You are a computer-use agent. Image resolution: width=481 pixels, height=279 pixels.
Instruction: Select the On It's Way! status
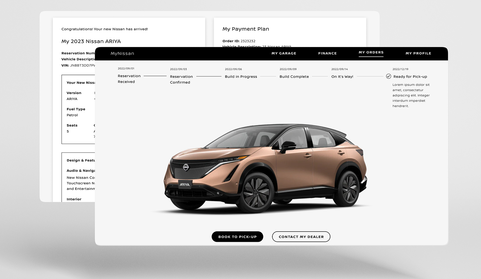coord(342,76)
